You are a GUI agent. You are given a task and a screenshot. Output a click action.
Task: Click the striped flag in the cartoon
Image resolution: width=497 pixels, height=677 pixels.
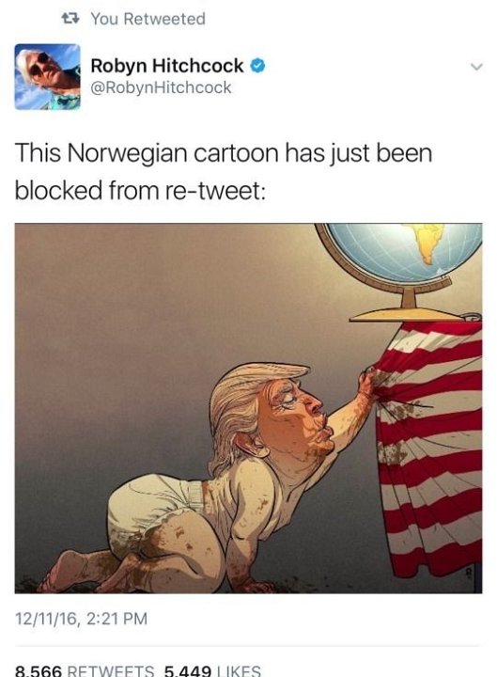coord(428,449)
